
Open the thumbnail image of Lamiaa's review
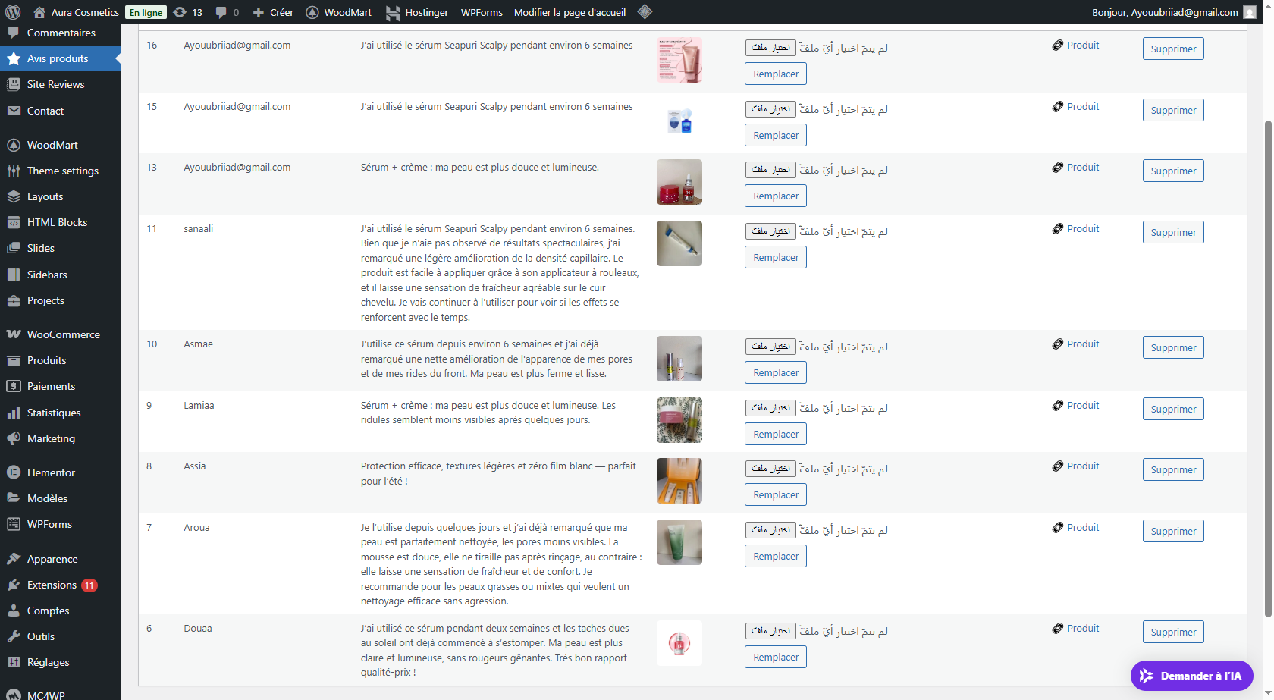coord(679,420)
